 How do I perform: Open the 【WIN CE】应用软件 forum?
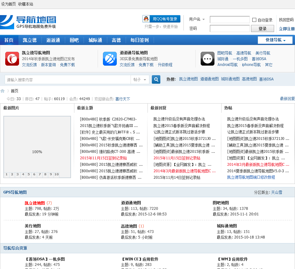(140, 259)
